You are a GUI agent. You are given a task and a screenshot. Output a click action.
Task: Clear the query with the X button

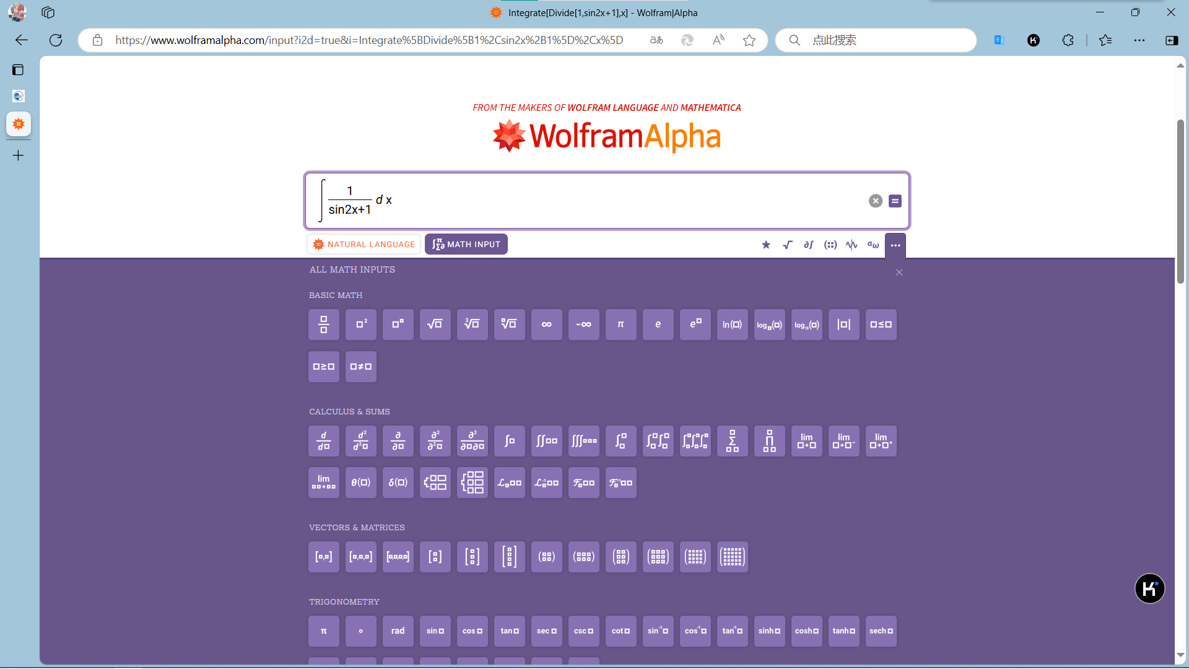click(x=875, y=201)
